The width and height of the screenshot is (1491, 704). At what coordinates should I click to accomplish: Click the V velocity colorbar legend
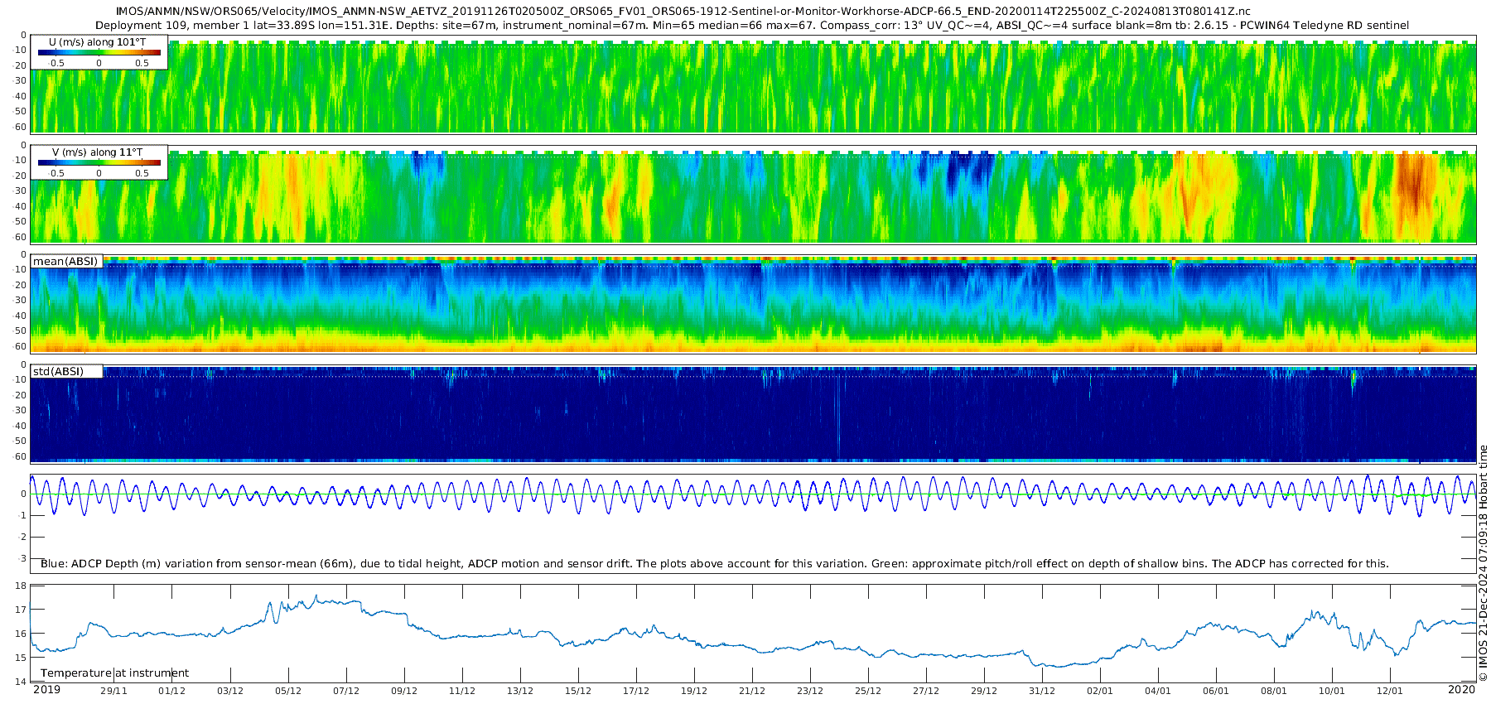[x=99, y=163]
